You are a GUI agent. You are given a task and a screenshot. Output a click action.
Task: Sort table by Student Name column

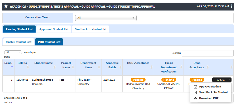[x=55, y=67]
